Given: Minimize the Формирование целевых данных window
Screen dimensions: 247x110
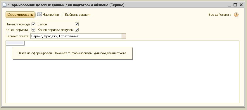Looking at the screenshot, I should (229, 5).
